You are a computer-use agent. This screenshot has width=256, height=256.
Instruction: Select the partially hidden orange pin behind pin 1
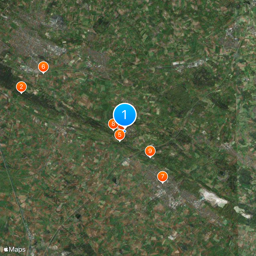[120, 128]
